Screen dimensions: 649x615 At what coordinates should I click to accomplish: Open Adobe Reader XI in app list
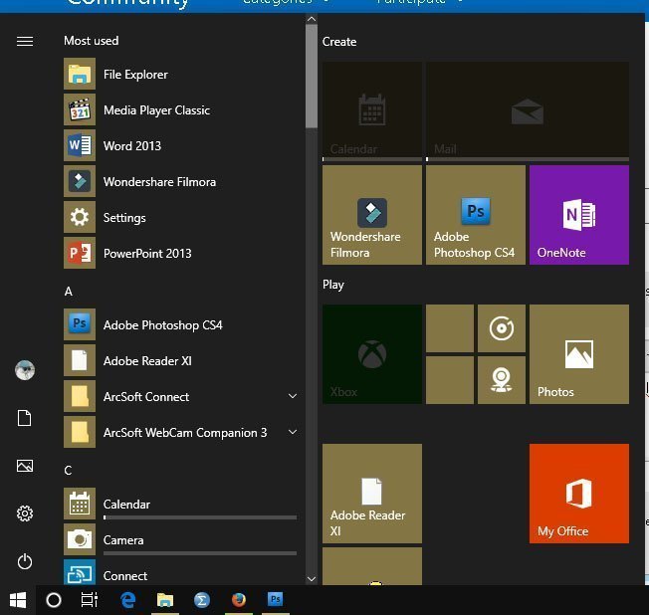pyautogui.click(x=180, y=361)
